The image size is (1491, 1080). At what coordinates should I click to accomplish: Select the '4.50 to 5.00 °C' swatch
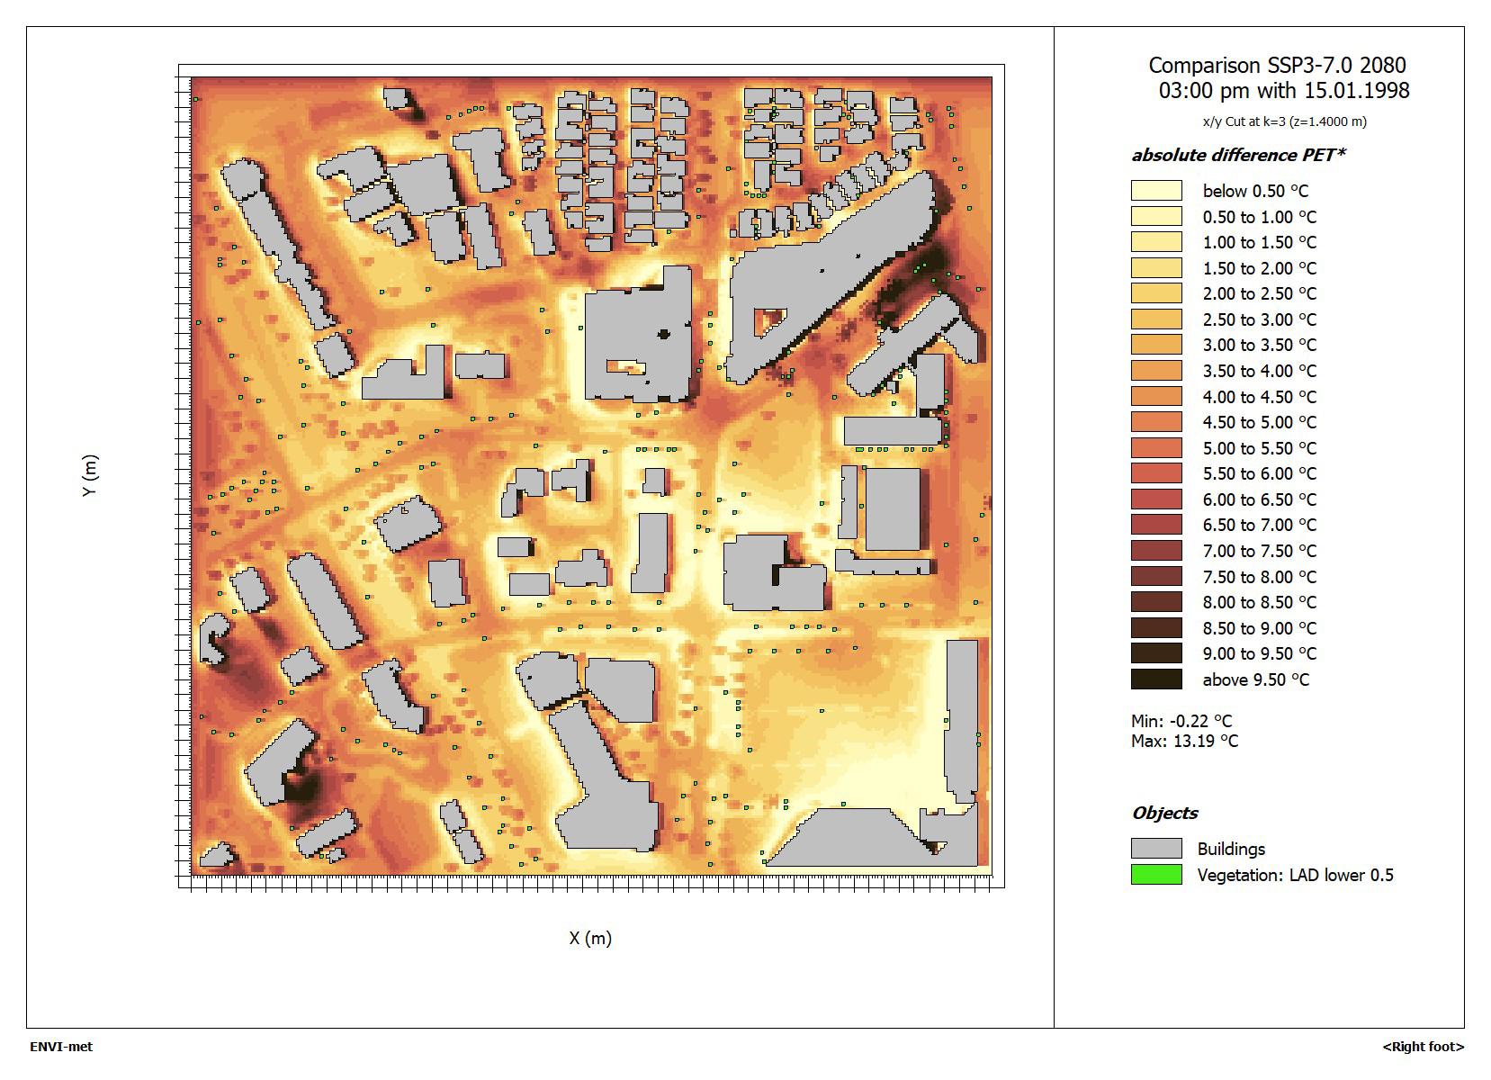pos(1156,421)
